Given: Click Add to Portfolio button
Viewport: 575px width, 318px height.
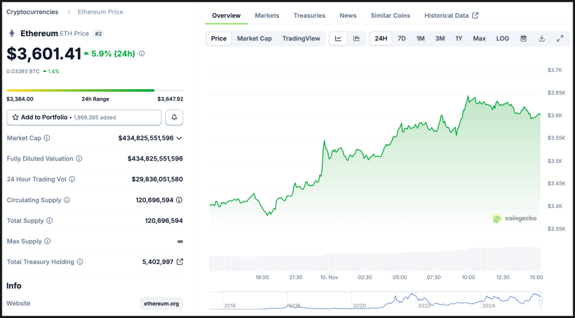Looking at the screenshot, I should tap(84, 118).
